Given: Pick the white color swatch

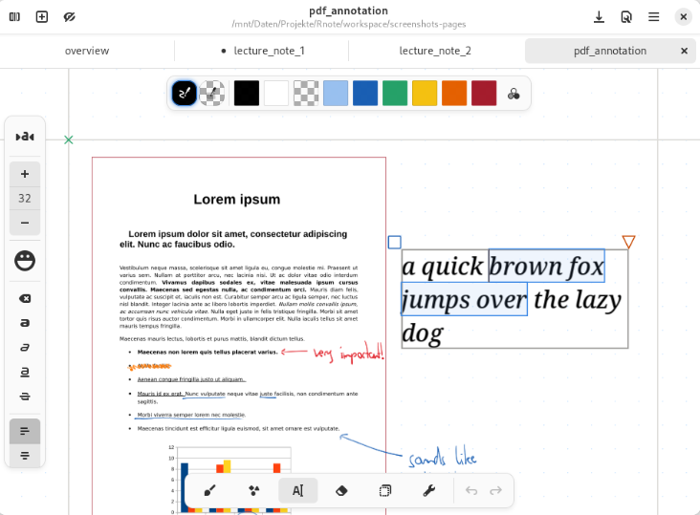Looking at the screenshot, I should pos(276,94).
